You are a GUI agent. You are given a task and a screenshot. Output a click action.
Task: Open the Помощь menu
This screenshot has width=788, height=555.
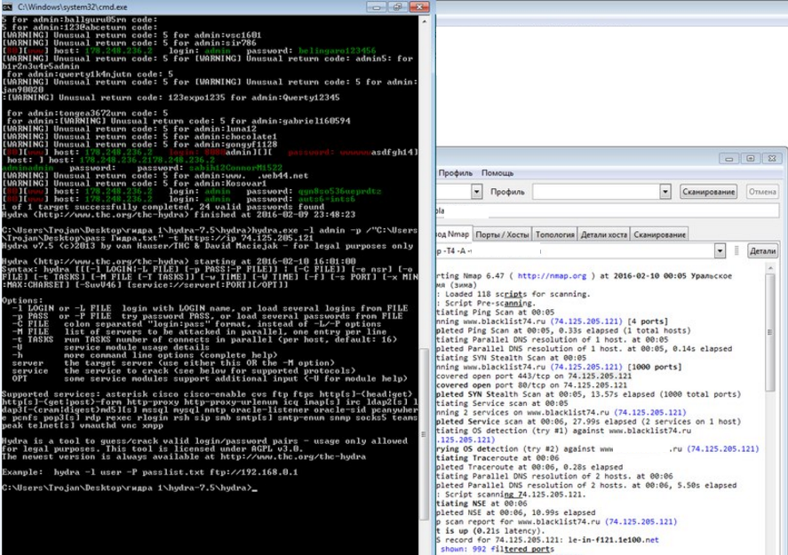(x=497, y=173)
